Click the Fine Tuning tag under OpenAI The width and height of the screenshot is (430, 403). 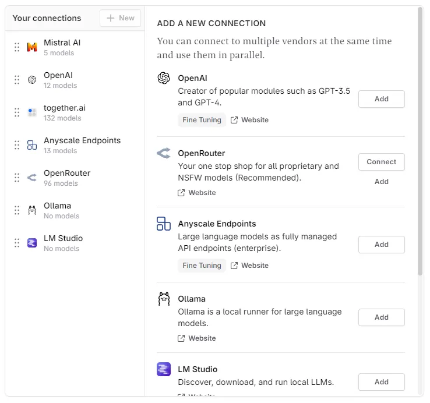202,120
